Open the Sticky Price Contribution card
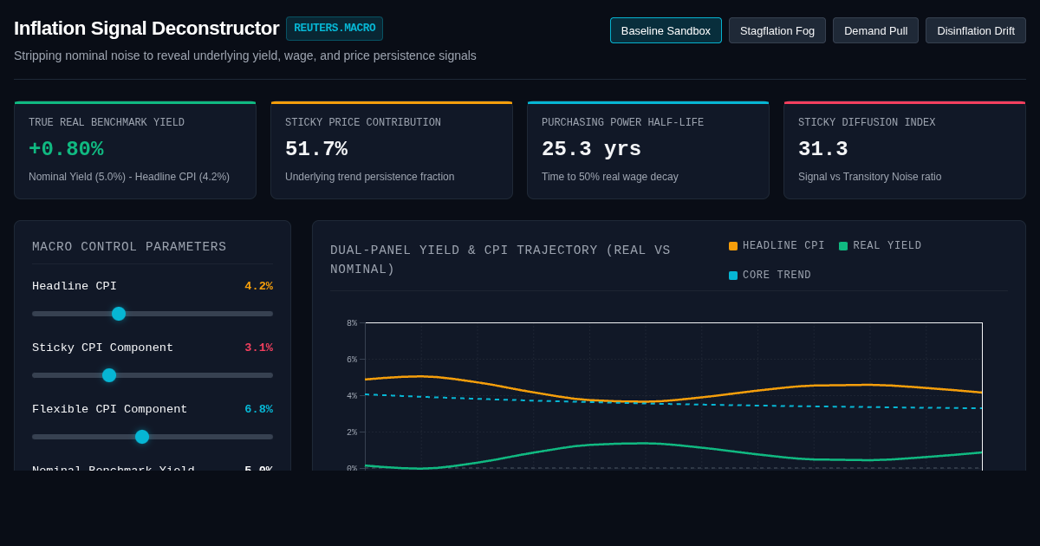 click(x=392, y=151)
